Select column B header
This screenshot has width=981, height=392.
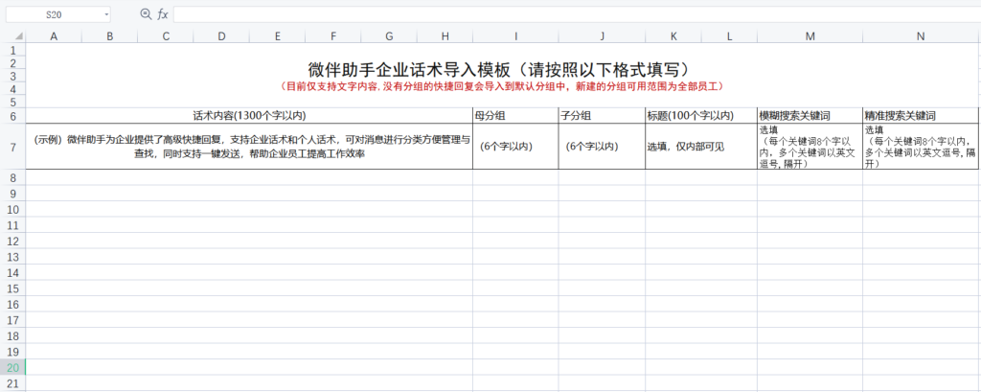109,36
